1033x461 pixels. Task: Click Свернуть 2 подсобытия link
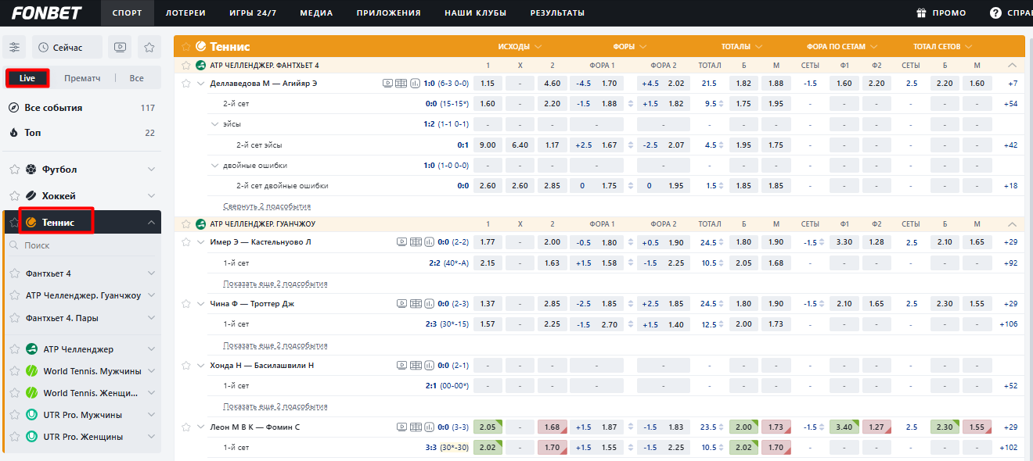pos(267,206)
